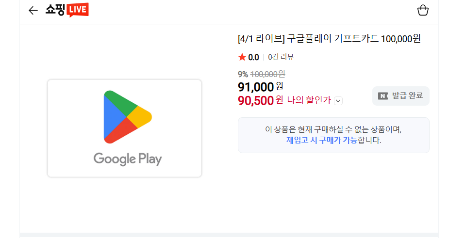Click the 0.0 rating score
This screenshot has height=238, width=465.
pyautogui.click(x=253, y=57)
